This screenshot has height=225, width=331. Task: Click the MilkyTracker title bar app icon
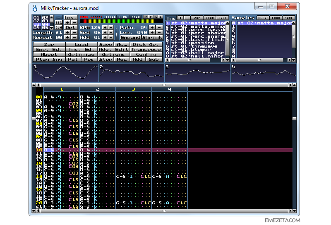click(35, 8)
